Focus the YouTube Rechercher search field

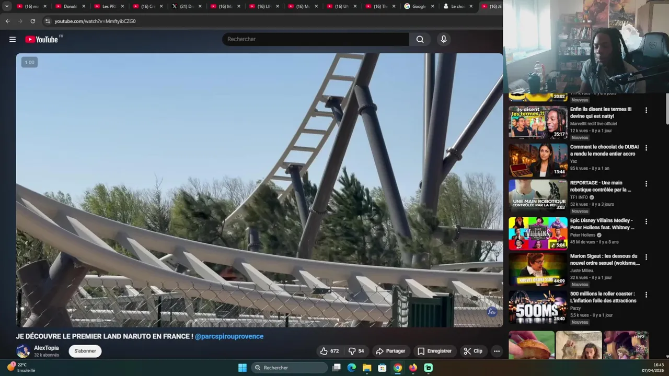tap(316, 39)
